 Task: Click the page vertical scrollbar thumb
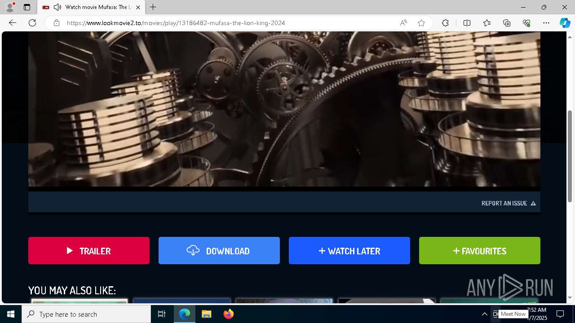(x=570, y=156)
